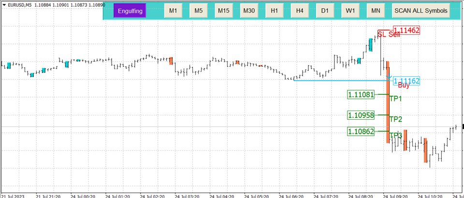The image size is (464, 198).
Task: Select the blue 1.11162 entry price label
Action: click(x=406, y=81)
